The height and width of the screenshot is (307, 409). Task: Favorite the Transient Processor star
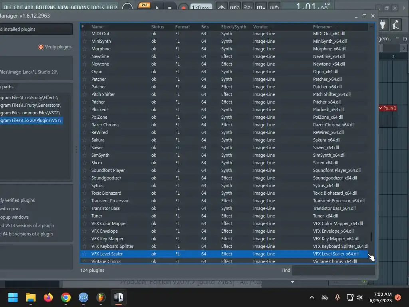point(84,201)
